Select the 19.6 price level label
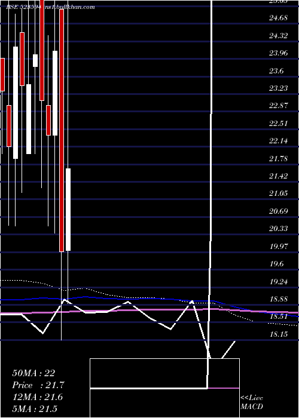The height and width of the screenshot is (418, 299). point(276,263)
